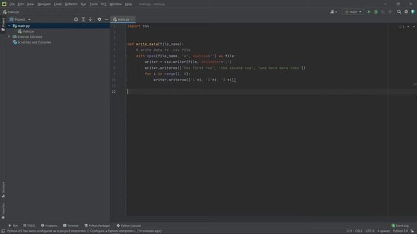Open the File menu
The height and width of the screenshot is (234, 417).
12,5
